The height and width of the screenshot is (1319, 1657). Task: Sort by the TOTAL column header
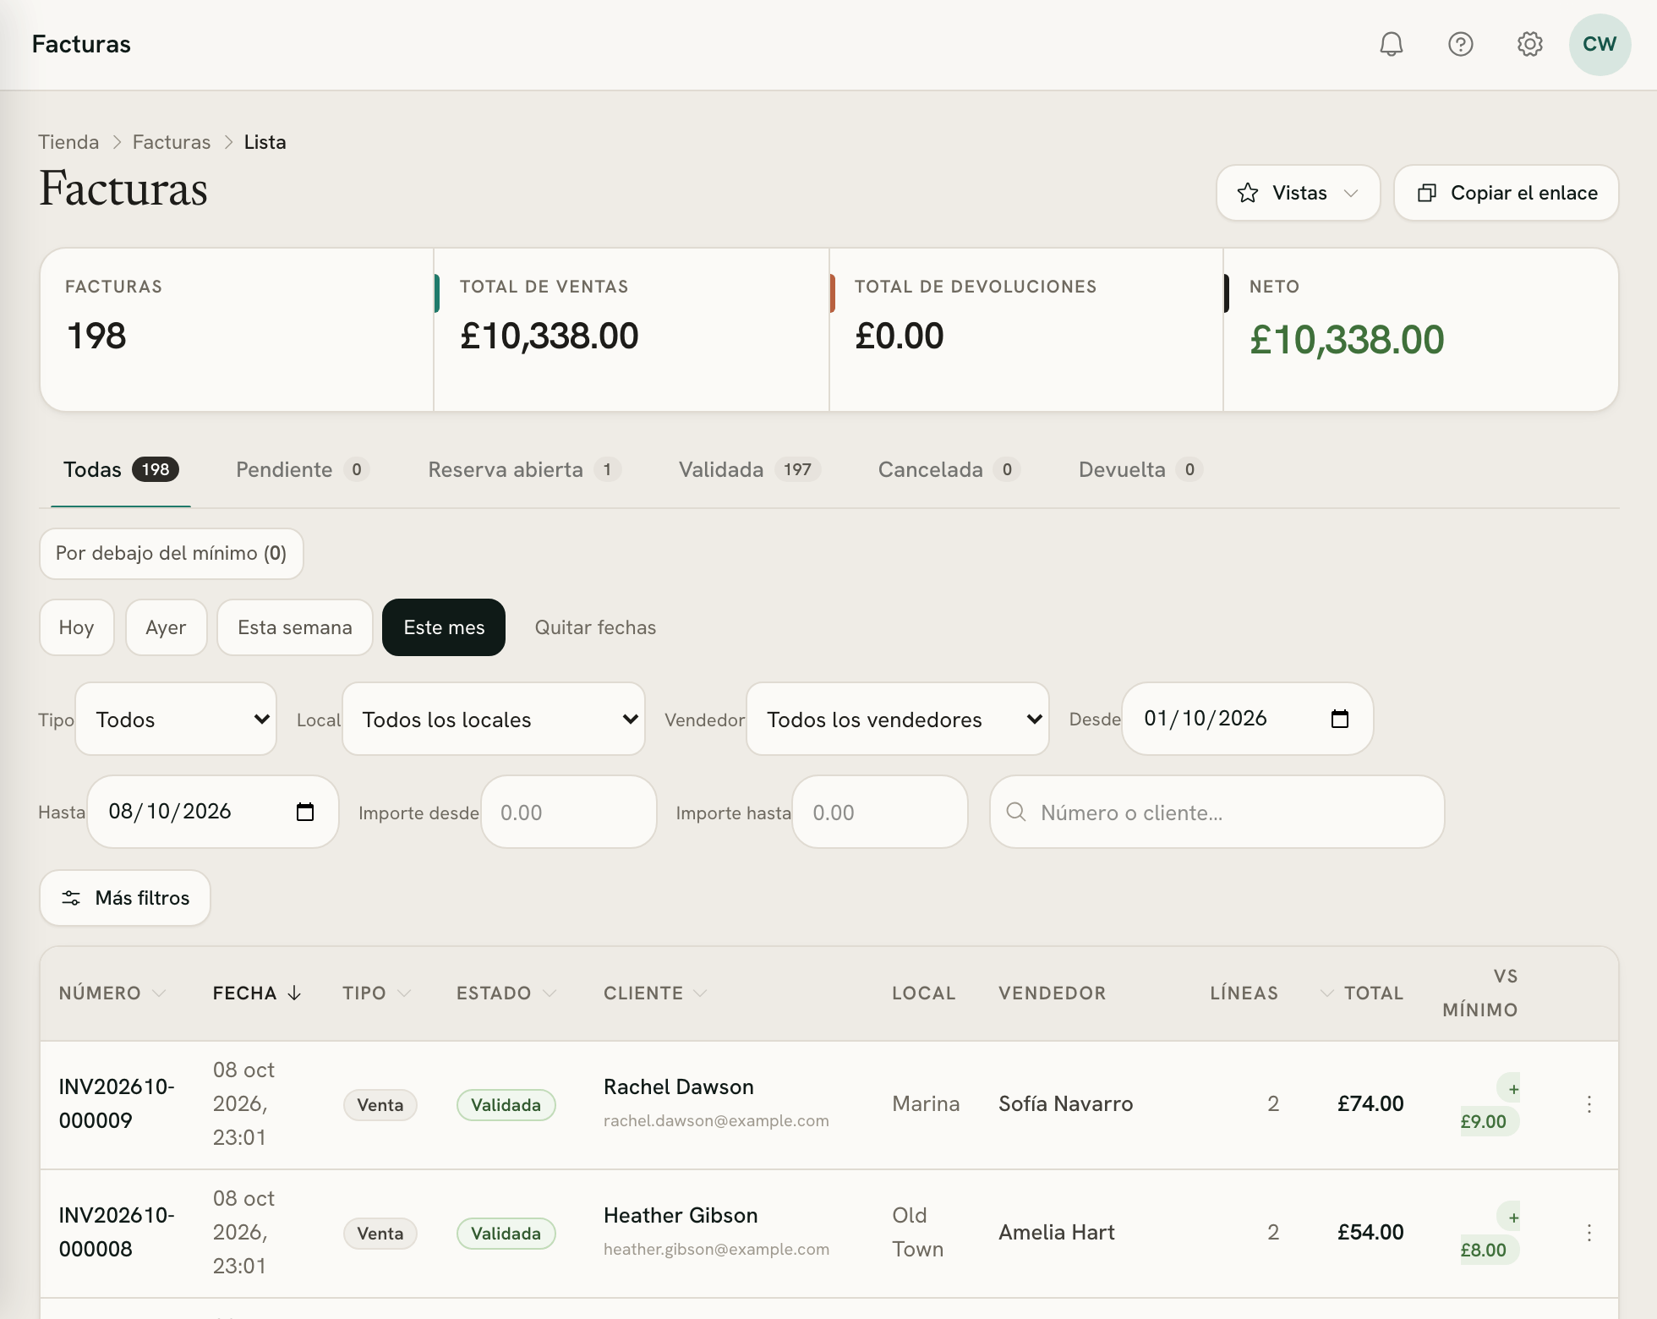(1361, 993)
